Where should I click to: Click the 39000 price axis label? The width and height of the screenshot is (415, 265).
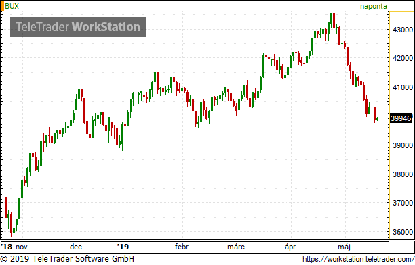pyautogui.click(x=403, y=145)
